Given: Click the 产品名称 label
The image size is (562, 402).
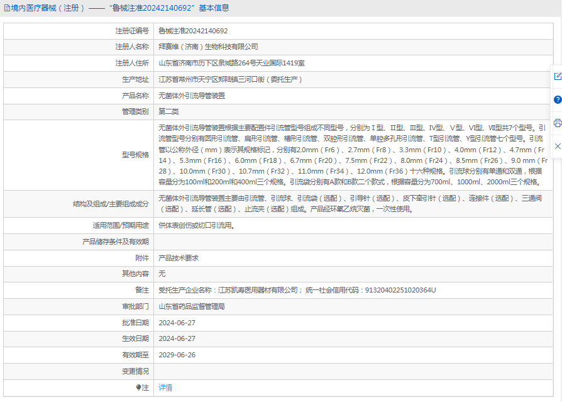Looking at the screenshot, I should pyautogui.click(x=135, y=96).
